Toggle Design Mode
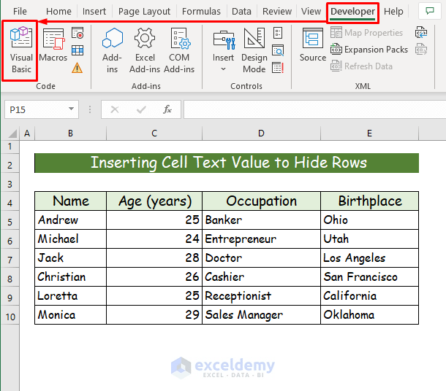This screenshot has width=446, height=391. [254, 50]
